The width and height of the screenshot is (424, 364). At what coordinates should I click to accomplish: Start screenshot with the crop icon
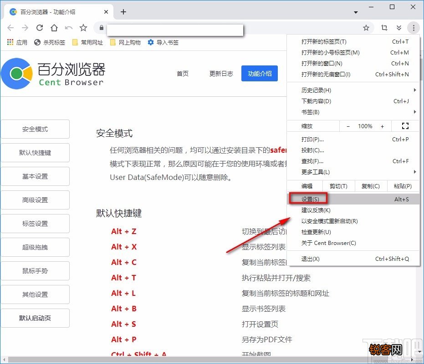384,28
